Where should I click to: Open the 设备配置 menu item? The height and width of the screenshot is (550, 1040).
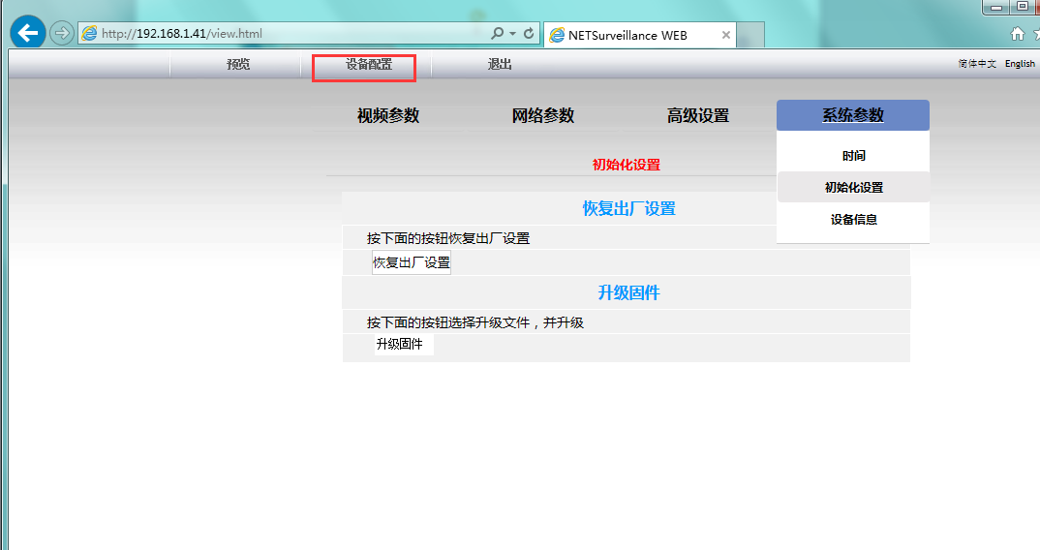click(x=368, y=64)
